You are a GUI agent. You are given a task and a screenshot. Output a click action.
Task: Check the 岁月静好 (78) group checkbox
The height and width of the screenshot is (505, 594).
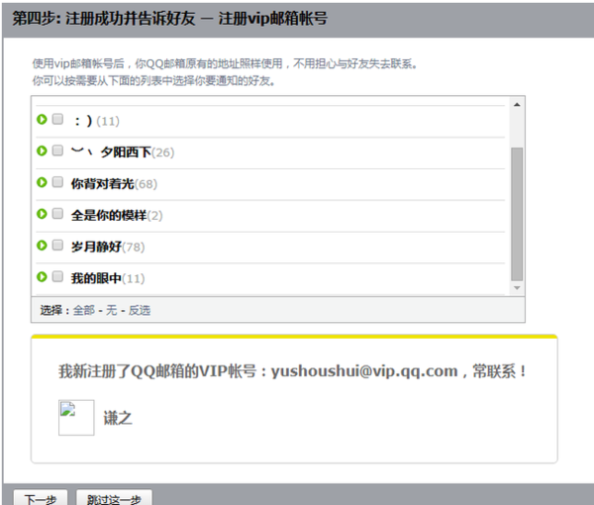point(57,245)
